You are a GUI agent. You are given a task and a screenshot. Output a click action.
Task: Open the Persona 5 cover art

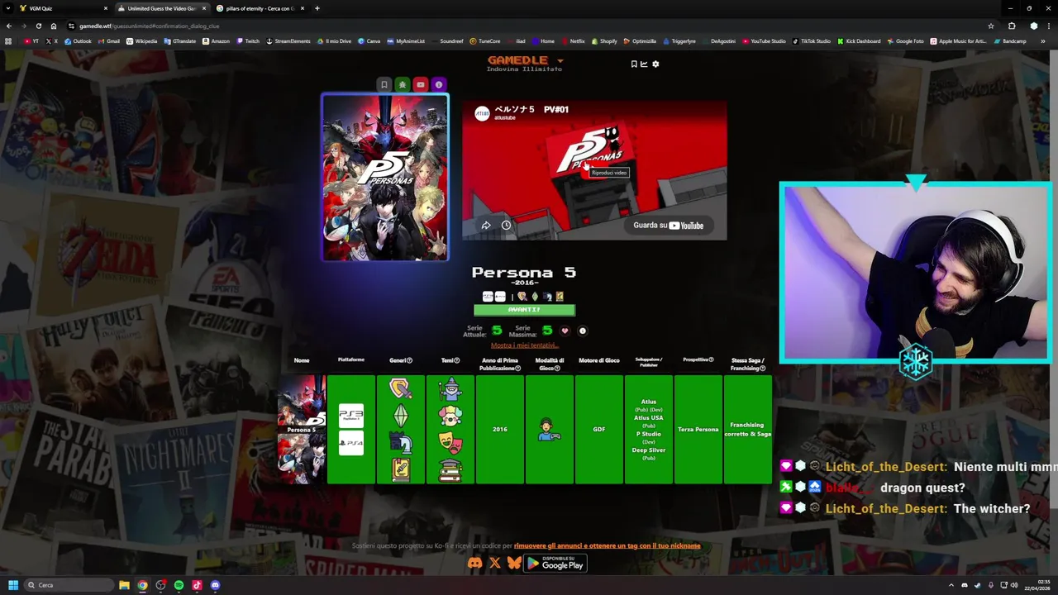385,177
